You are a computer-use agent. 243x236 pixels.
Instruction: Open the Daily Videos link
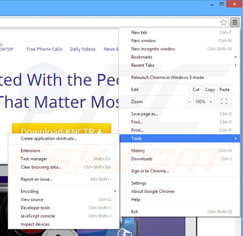point(83,49)
